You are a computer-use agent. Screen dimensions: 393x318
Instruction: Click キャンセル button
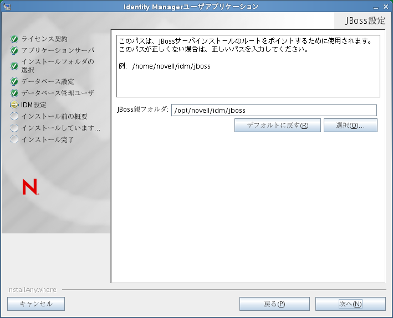point(36,304)
